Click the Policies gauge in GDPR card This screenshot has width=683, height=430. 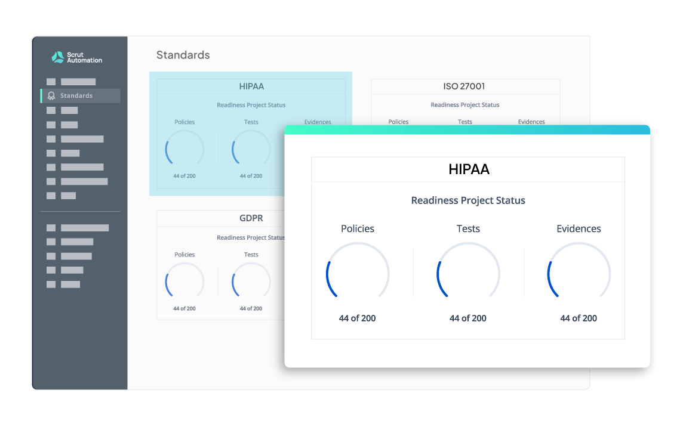184,280
